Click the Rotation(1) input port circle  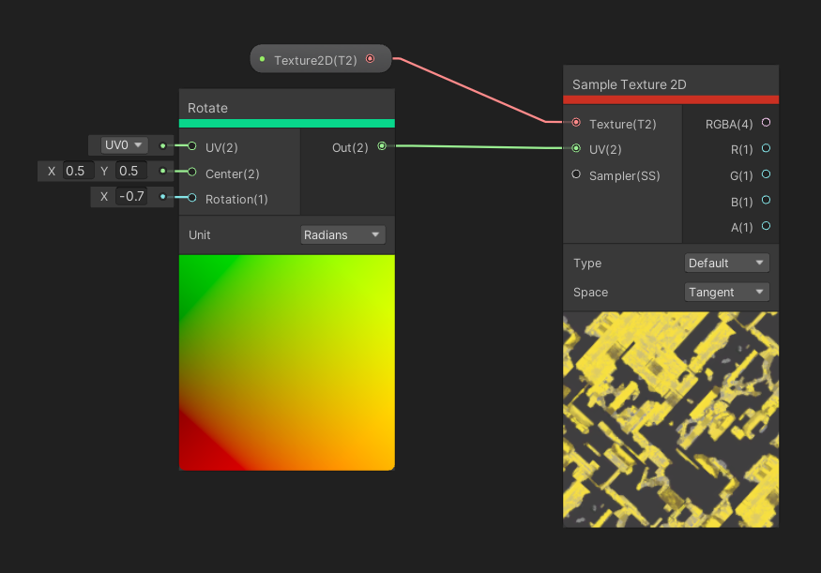[x=192, y=198]
